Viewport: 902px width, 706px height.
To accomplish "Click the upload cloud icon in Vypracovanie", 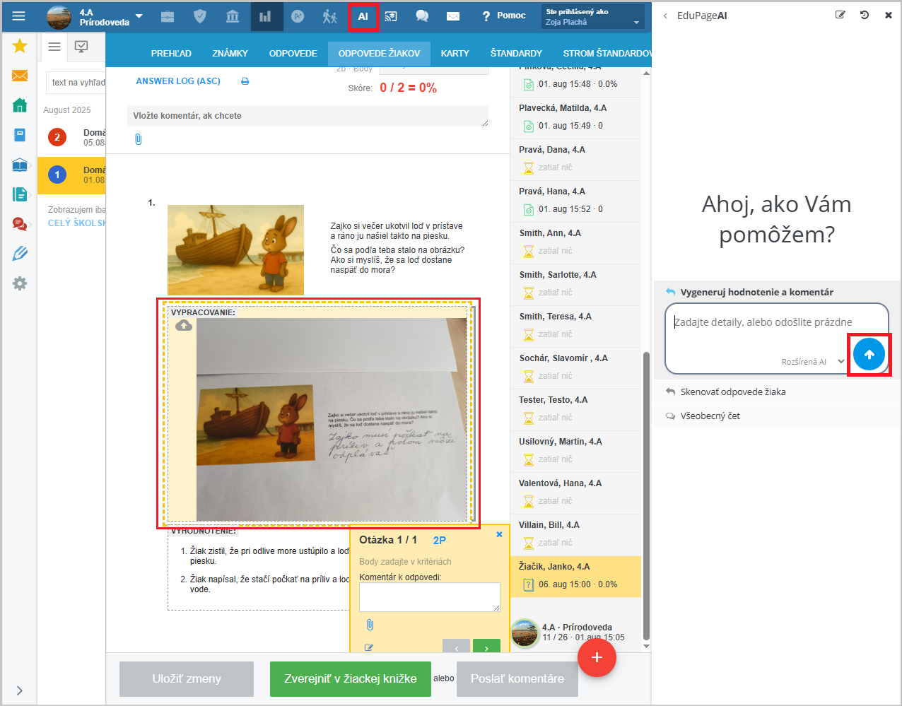I will tap(184, 325).
